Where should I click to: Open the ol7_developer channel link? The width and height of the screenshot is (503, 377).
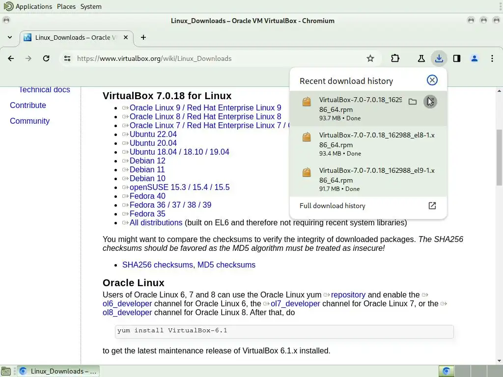pyautogui.click(x=295, y=303)
